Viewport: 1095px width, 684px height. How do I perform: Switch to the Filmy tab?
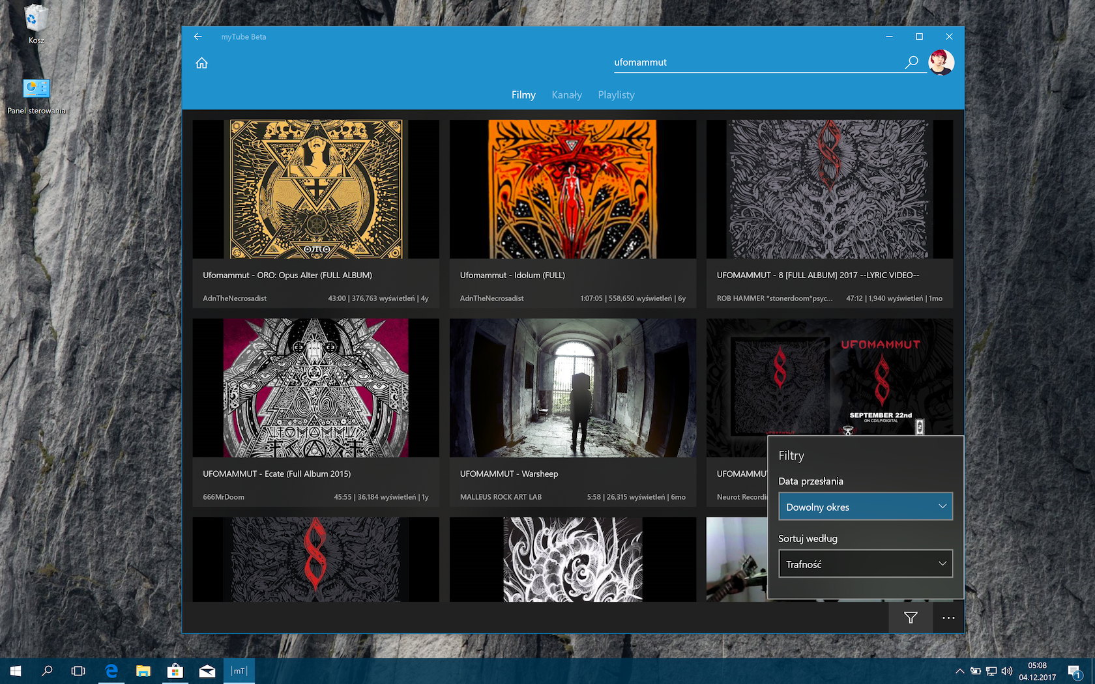point(523,95)
